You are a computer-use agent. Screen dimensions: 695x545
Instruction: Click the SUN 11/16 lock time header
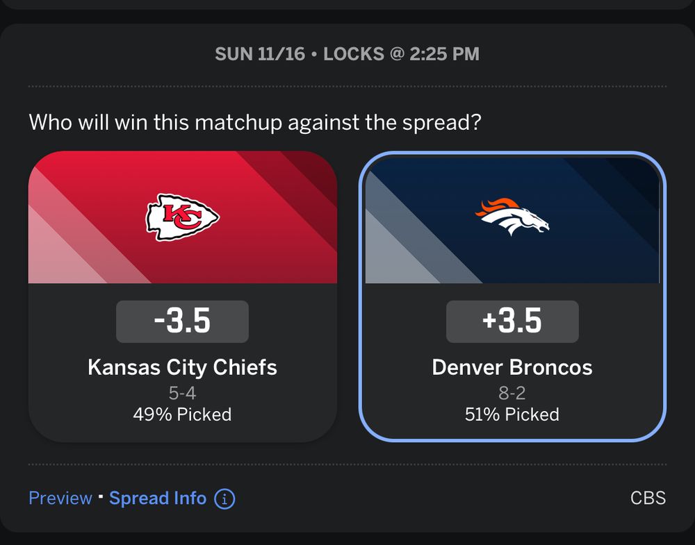(347, 54)
